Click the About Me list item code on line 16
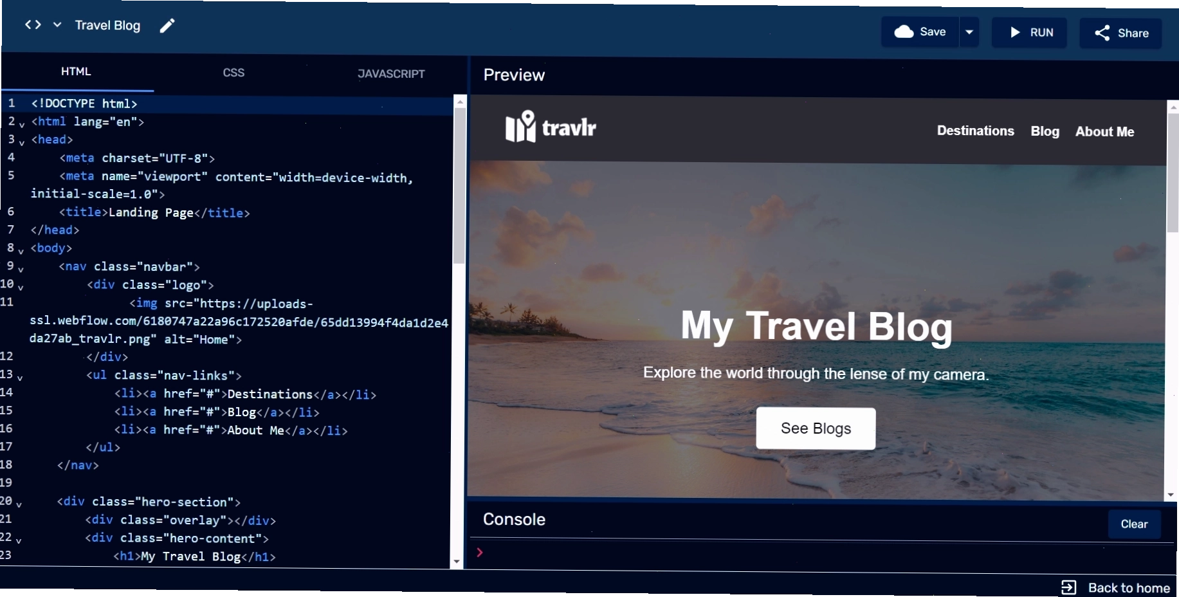Image resolution: width=1179 pixels, height=597 pixels. click(231, 430)
